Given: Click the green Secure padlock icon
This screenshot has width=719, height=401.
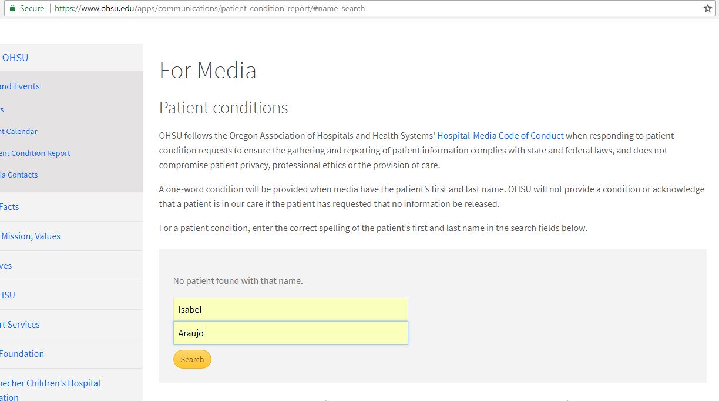Looking at the screenshot, I should click(x=12, y=8).
